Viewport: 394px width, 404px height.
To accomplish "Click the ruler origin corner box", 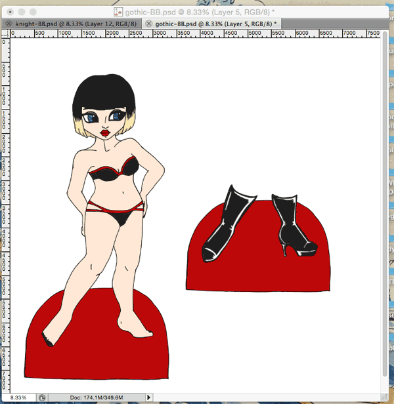I will [x=6, y=33].
